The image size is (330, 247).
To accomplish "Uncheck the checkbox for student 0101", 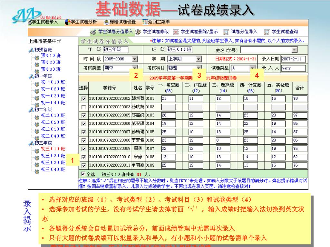I will 83,98.
